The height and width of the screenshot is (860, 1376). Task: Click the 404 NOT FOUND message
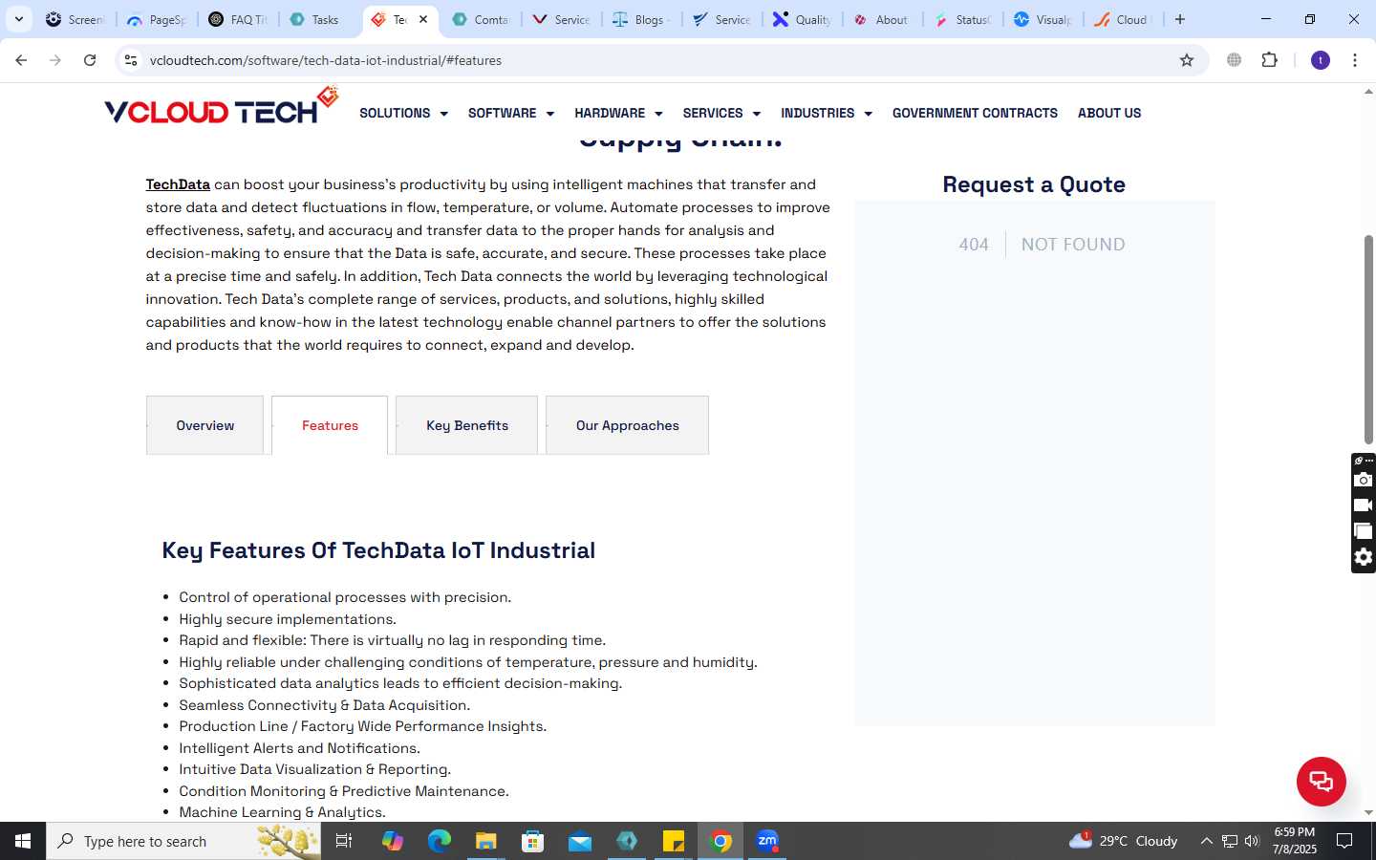click(x=1042, y=245)
